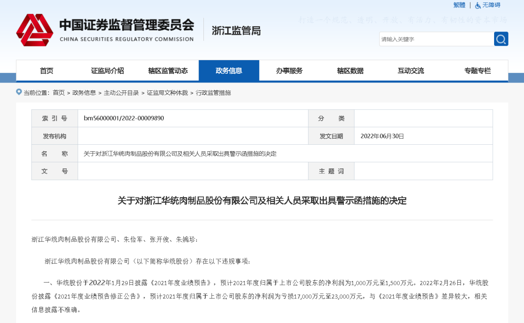Click the 主题词 label cell

[331, 171]
